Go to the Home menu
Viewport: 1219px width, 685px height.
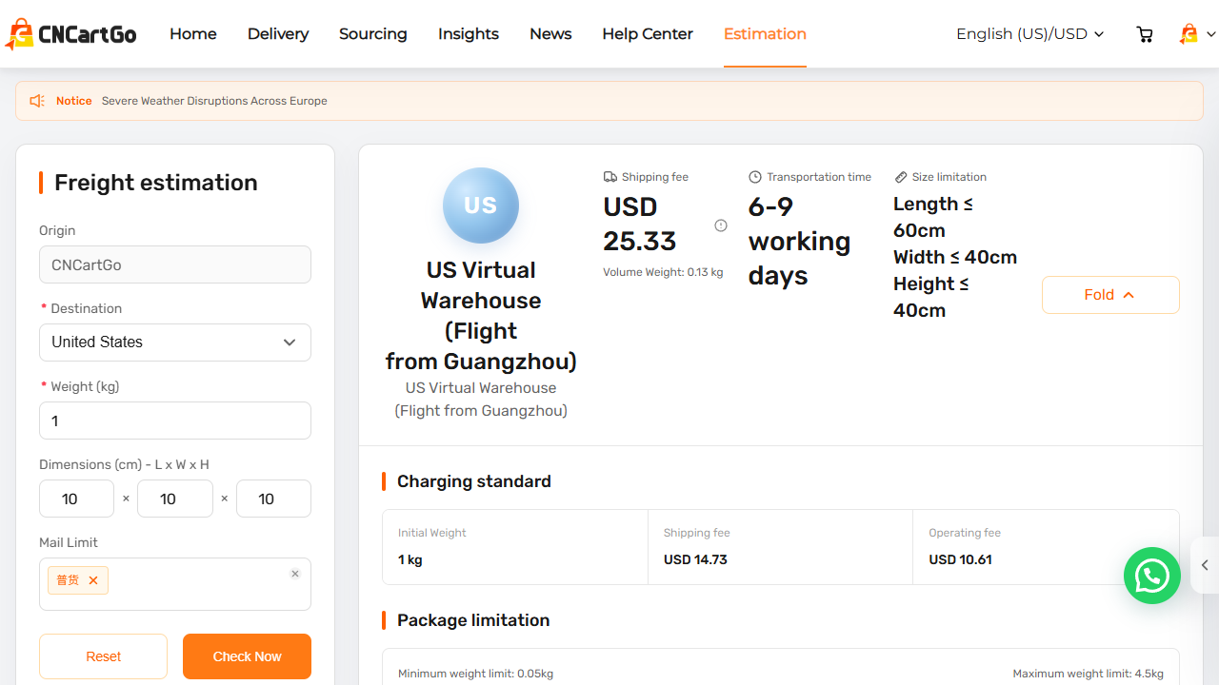point(193,34)
